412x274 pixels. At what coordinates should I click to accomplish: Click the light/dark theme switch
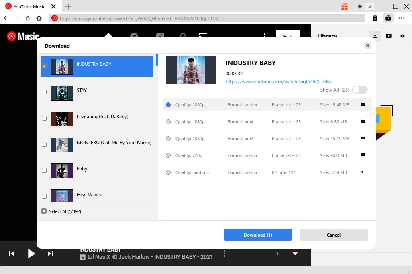(x=364, y=6)
